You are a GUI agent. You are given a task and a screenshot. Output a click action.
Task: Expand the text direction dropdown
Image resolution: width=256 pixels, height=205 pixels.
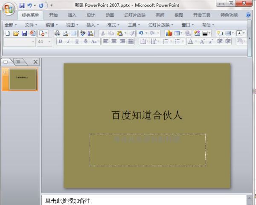coord(158,42)
